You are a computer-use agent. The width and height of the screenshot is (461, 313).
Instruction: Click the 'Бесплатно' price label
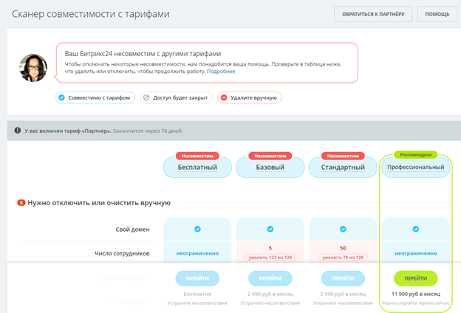(x=197, y=294)
